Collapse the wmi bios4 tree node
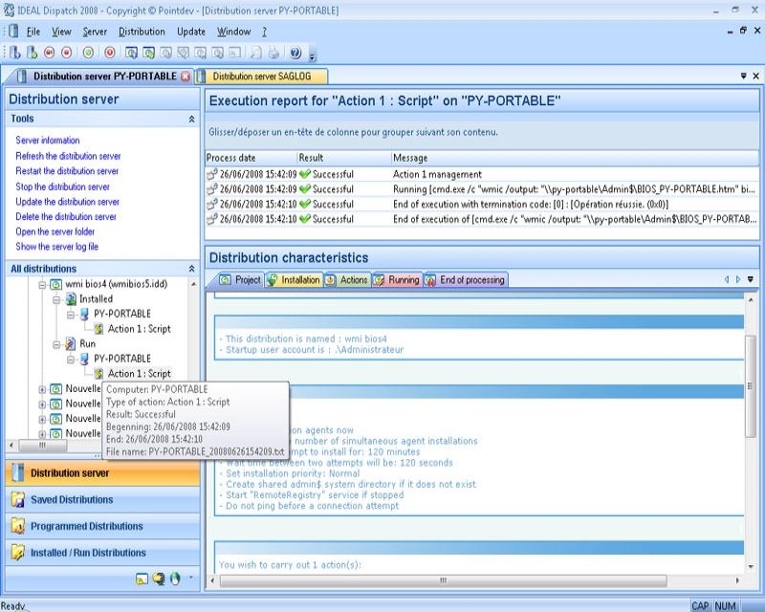The width and height of the screenshot is (765, 612). 42,284
